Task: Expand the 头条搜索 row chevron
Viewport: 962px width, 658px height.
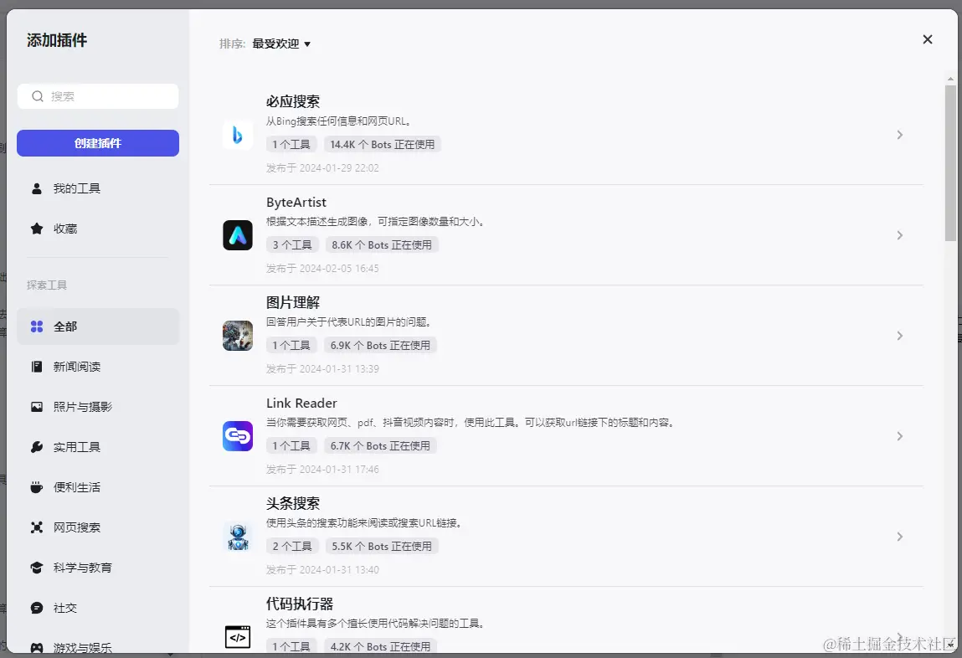Action: coord(899,537)
